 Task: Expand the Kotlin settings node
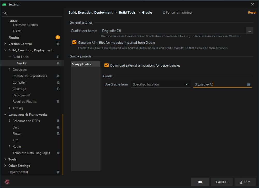pos(10,146)
